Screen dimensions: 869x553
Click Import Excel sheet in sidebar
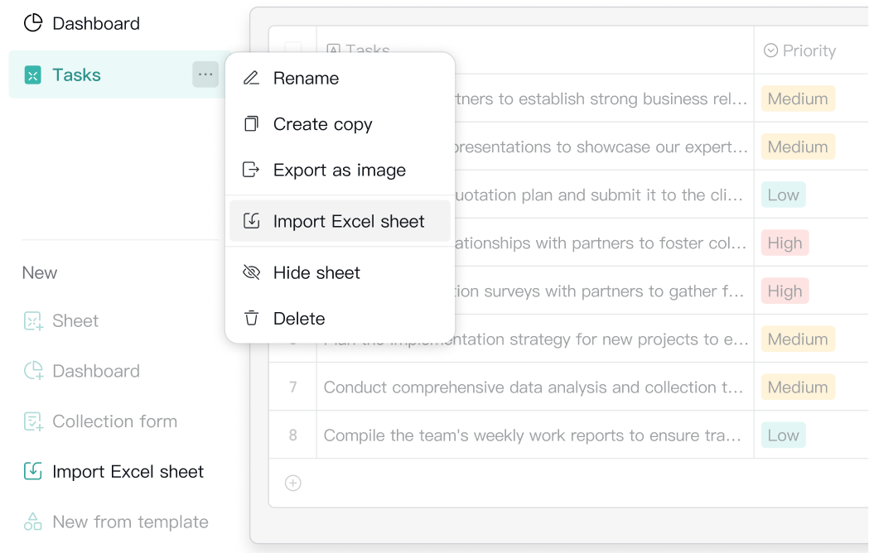128,472
